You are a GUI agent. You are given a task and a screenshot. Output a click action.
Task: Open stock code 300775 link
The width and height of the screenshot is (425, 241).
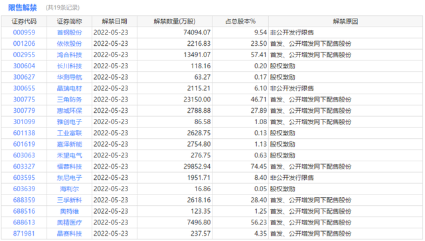pyautogui.click(x=24, y=100)
